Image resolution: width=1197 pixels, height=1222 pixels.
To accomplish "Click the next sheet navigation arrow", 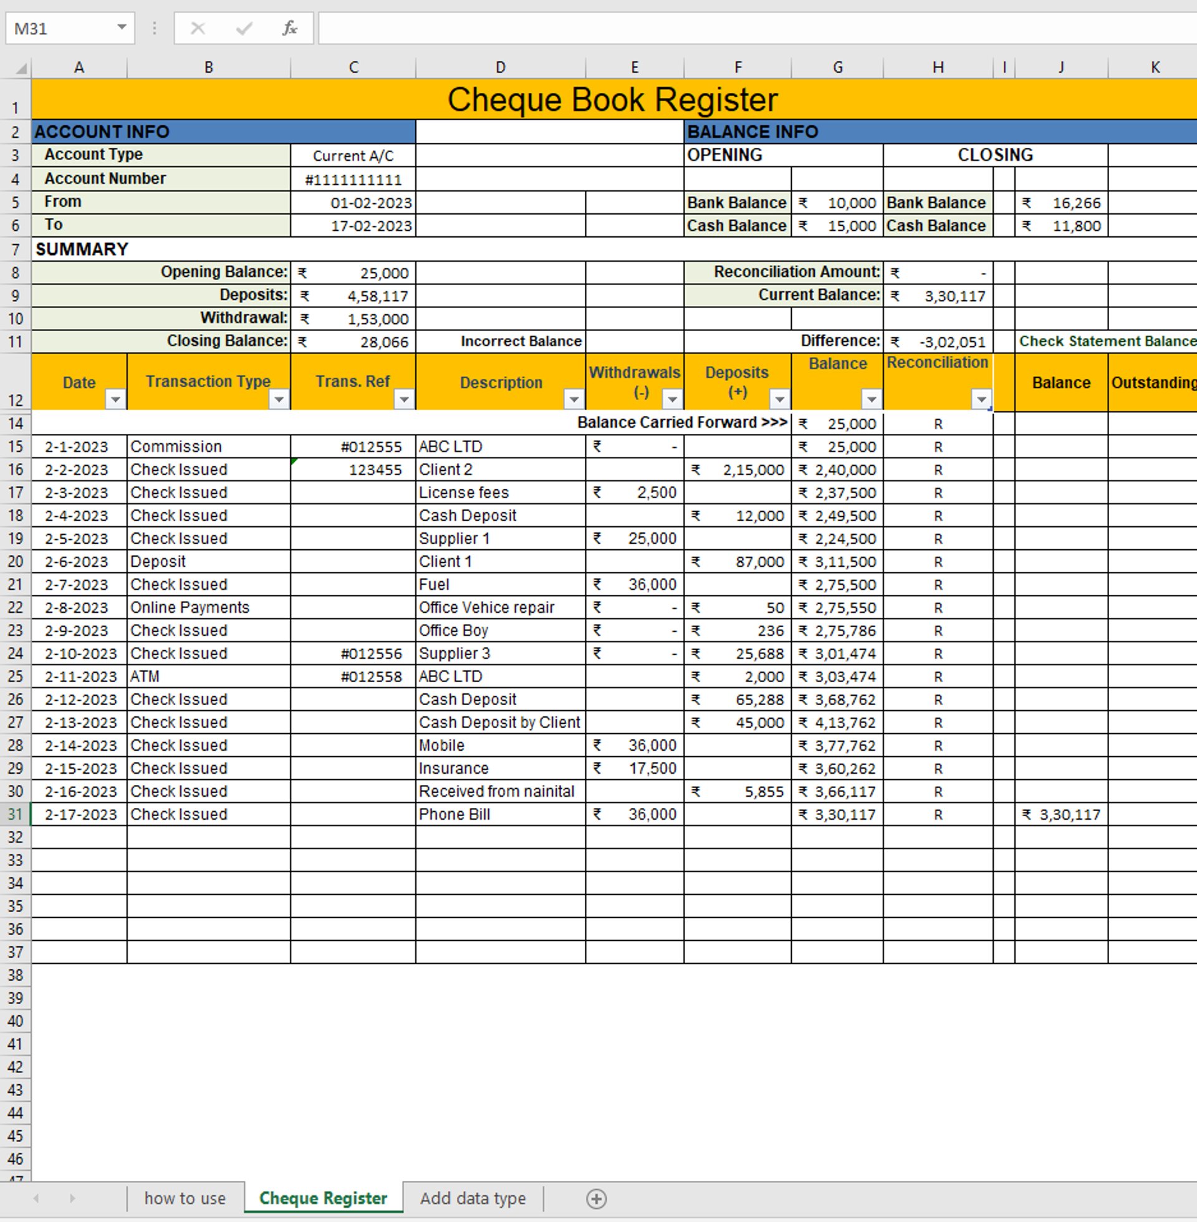I will (72, 1199).
